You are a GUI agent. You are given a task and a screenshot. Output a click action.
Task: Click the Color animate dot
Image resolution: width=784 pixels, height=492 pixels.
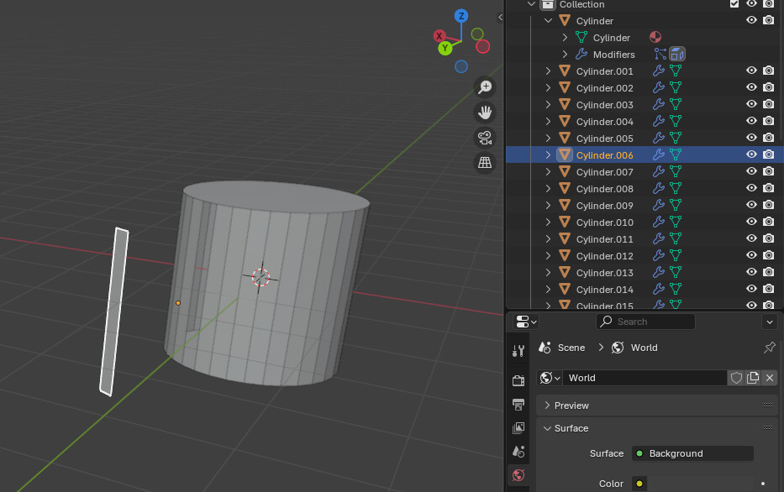(x=762, y=484)
